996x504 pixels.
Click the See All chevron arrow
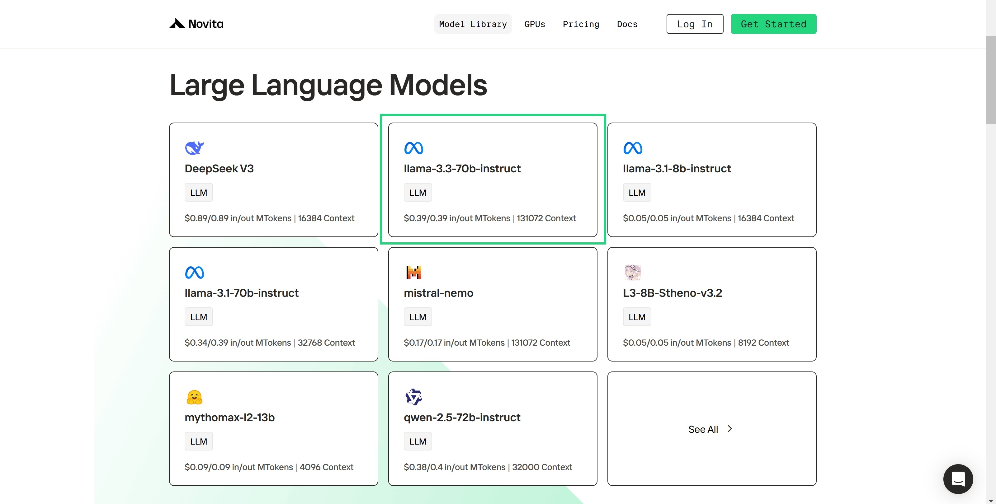coord(729,429)
